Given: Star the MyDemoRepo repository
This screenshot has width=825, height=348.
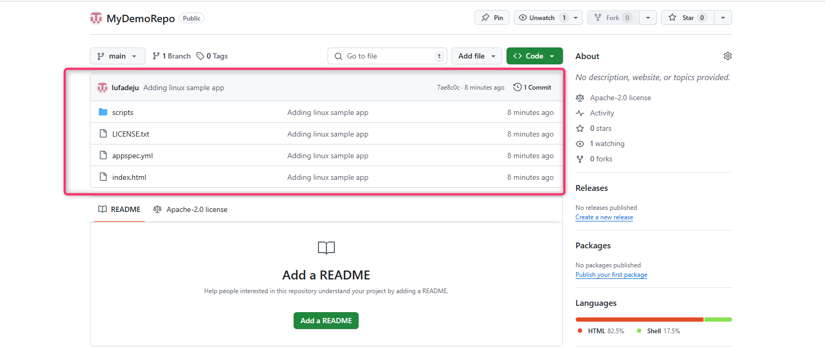Looking at the screenshot, I should click(x=687, y=17).
